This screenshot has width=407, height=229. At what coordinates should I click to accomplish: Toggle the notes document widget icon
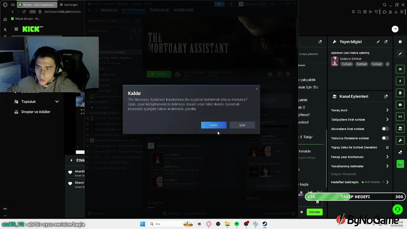(400, 93)
